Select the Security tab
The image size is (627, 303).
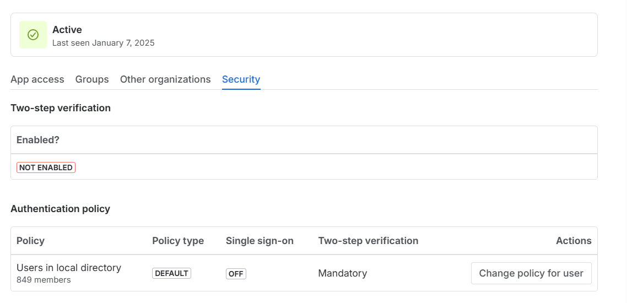[x=241, y=79]
